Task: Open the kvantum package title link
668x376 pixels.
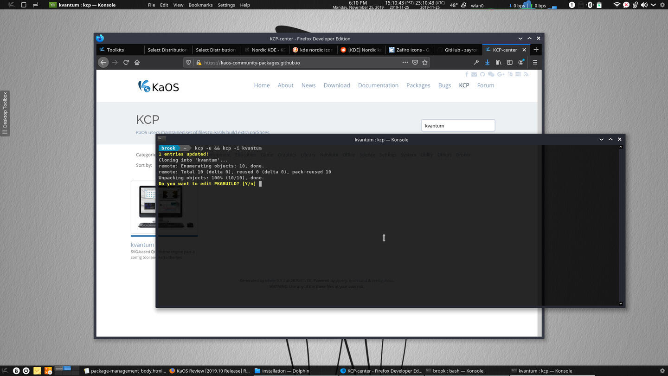Action: pos(142,245)
